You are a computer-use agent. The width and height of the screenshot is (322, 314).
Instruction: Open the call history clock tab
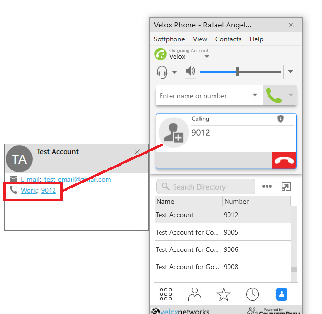[253, 294]
